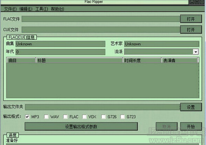Click the FLAC文件 path field

pos(101,19)
